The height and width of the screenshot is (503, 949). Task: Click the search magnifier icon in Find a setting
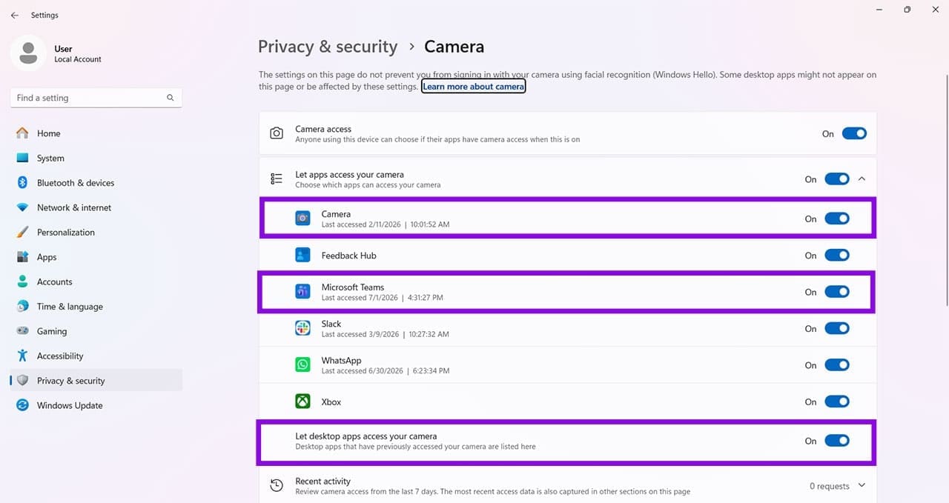171,98
